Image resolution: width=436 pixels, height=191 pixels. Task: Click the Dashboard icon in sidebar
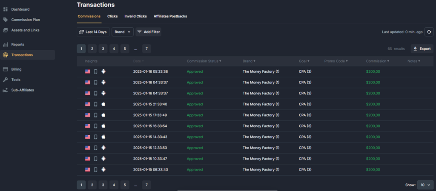(6, 9)
